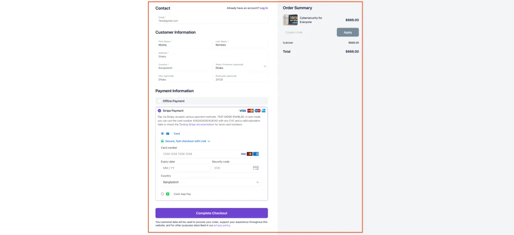
Task: Click the Mastercard icon in Card number field
Action: (249, 154)
